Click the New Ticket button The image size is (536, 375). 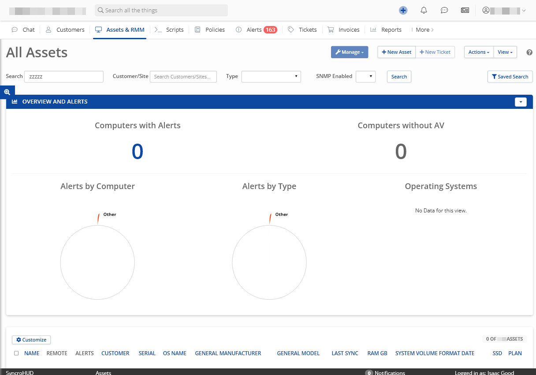[435, 52]
